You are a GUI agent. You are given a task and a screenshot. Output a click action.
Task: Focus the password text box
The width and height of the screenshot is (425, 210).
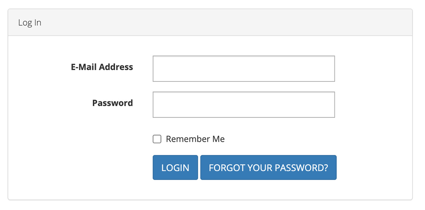point(244,104)
